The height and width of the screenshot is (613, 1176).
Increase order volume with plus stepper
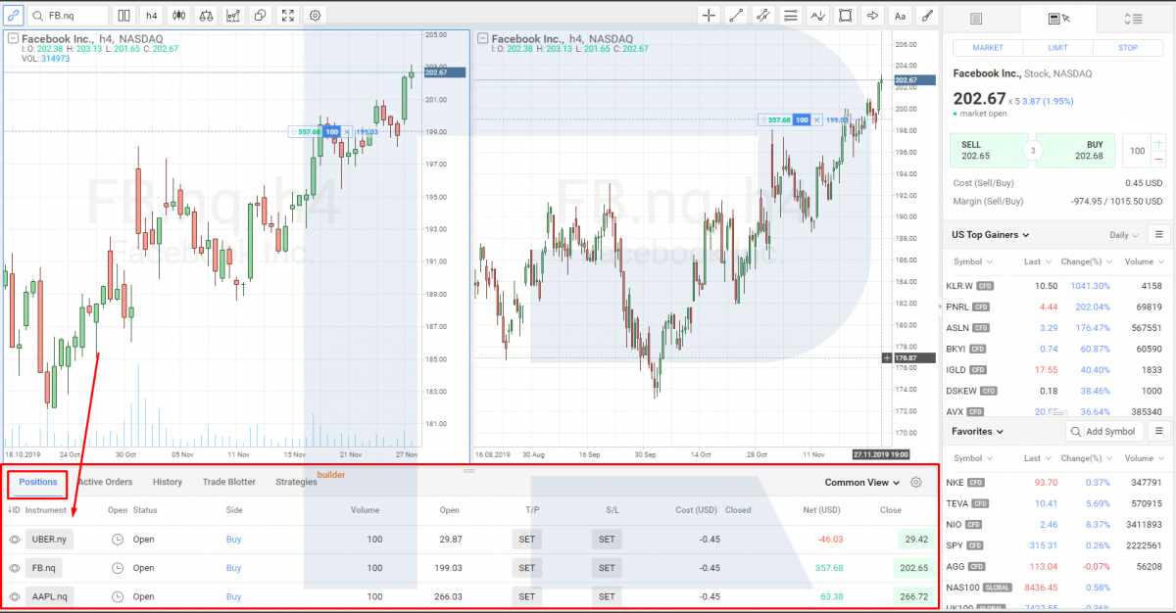point(1159,143)
